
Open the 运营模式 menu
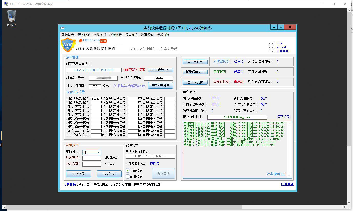[x=147, y=35]
